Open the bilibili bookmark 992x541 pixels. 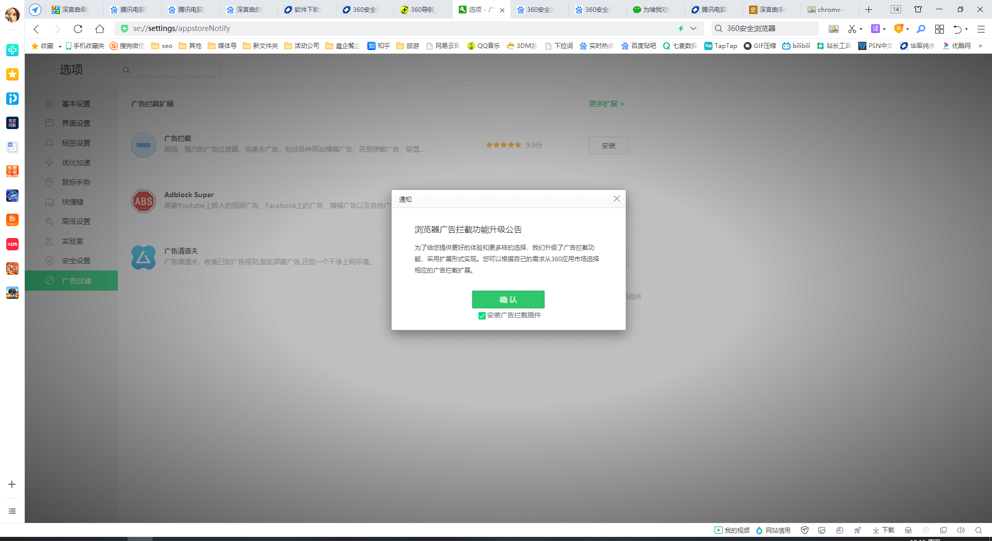coord(796,46)
